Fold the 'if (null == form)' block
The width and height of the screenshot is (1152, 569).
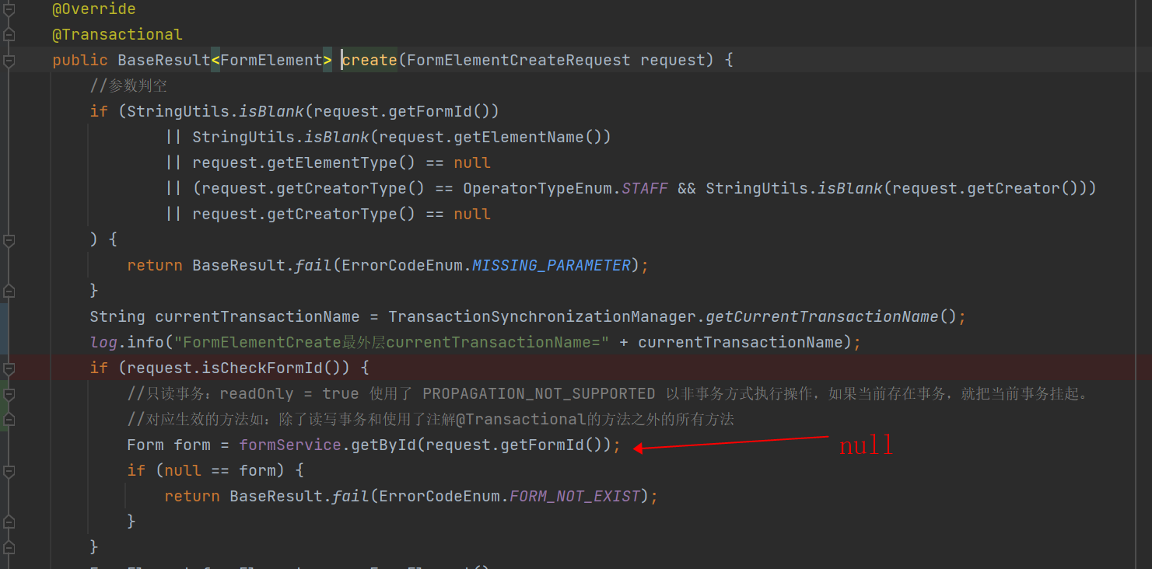coord(9,471)
